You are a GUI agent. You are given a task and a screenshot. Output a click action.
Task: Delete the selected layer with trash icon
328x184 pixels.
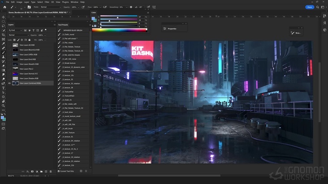51,171
